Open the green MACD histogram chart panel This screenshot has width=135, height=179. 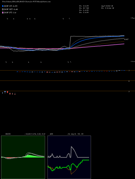[23, 157]
